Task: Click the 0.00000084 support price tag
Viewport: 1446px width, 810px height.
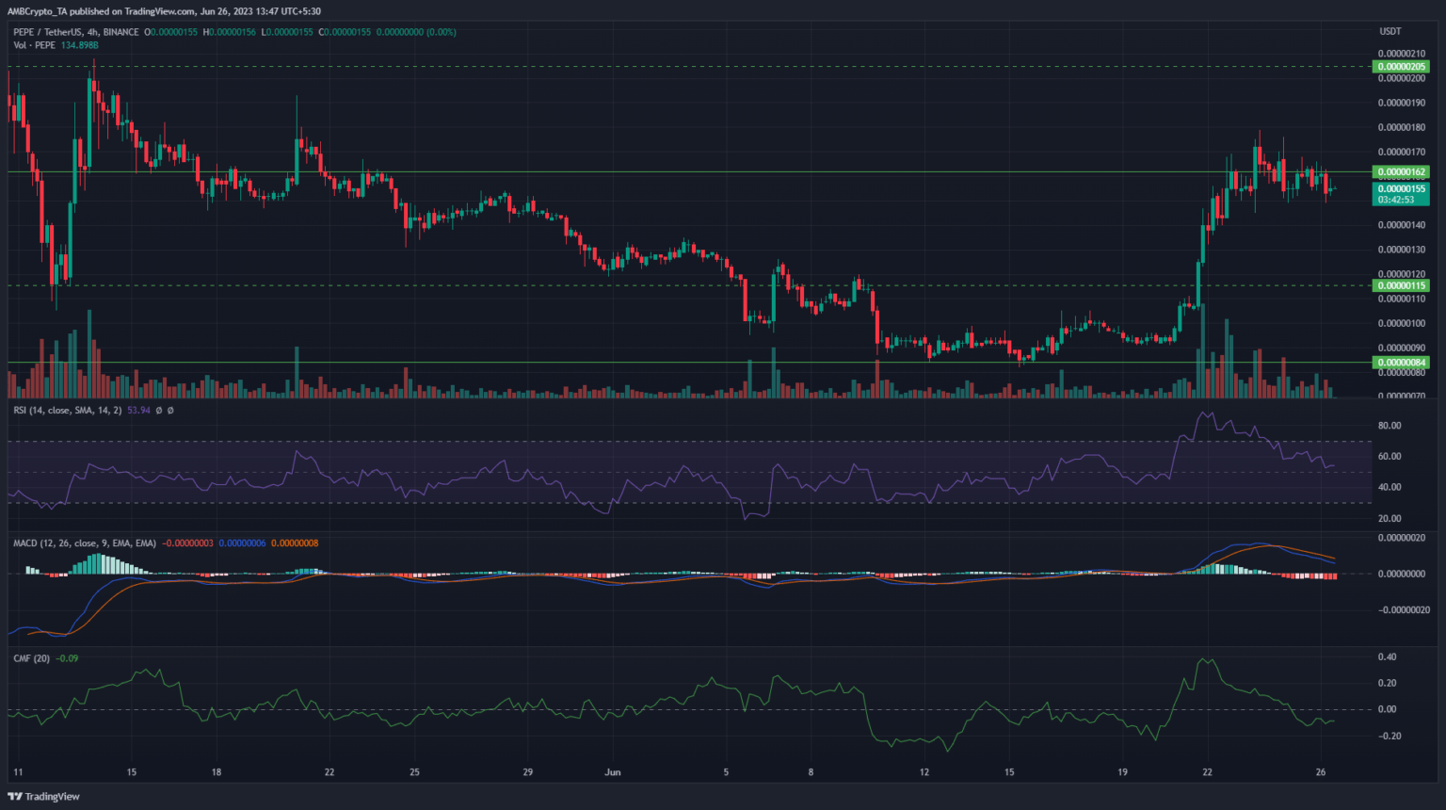Action: click(x=1402, y=363)
